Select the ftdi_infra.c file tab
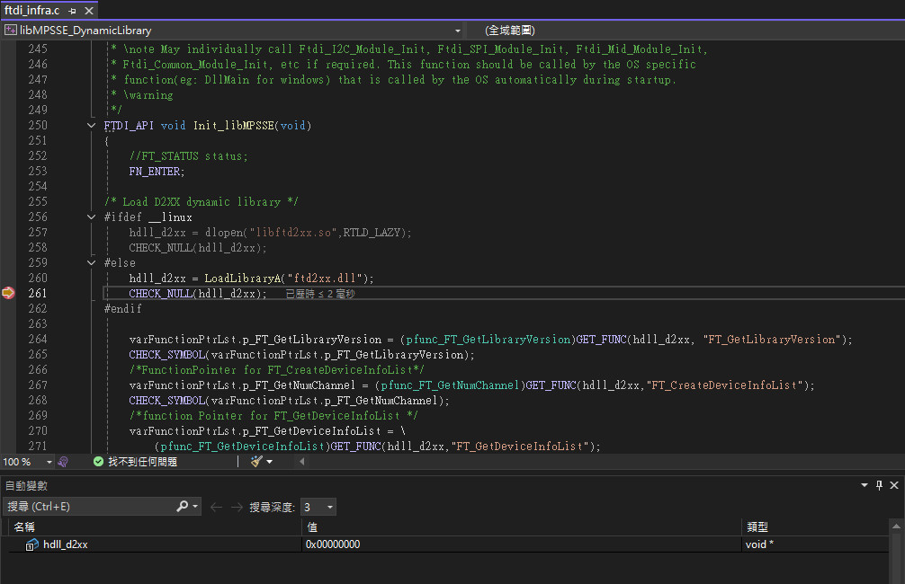The image size is (905, 584). click(31, 11)
